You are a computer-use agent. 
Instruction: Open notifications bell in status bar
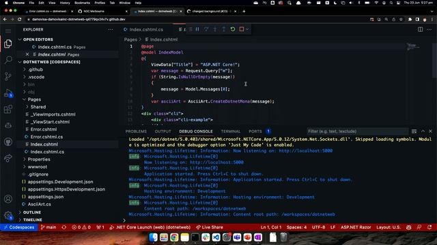coord(429,227)
